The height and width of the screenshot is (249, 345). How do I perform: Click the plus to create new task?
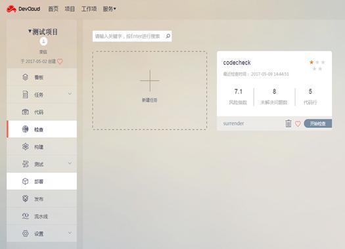150,81
